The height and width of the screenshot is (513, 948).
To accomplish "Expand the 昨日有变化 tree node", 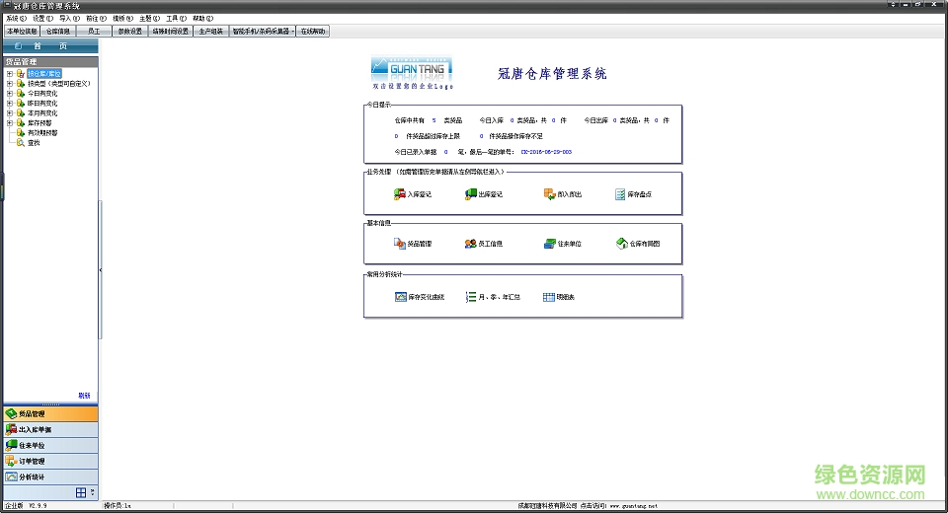I will 10,104.
